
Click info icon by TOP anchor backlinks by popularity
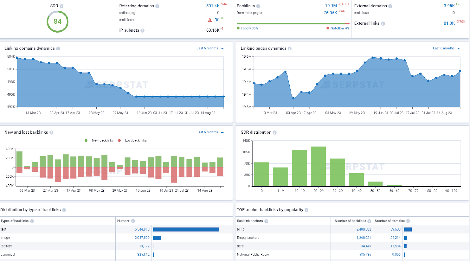(307, 210)
